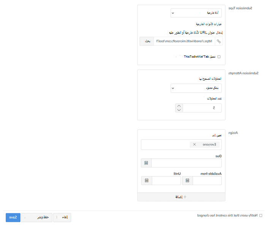This screenshot has height=225, width=266.
Task: Click the cancel button
Action: tap(62, 217)
